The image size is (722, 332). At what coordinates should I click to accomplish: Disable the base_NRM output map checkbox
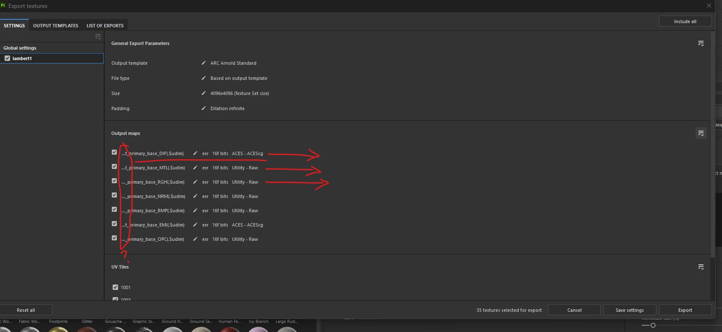114,195
